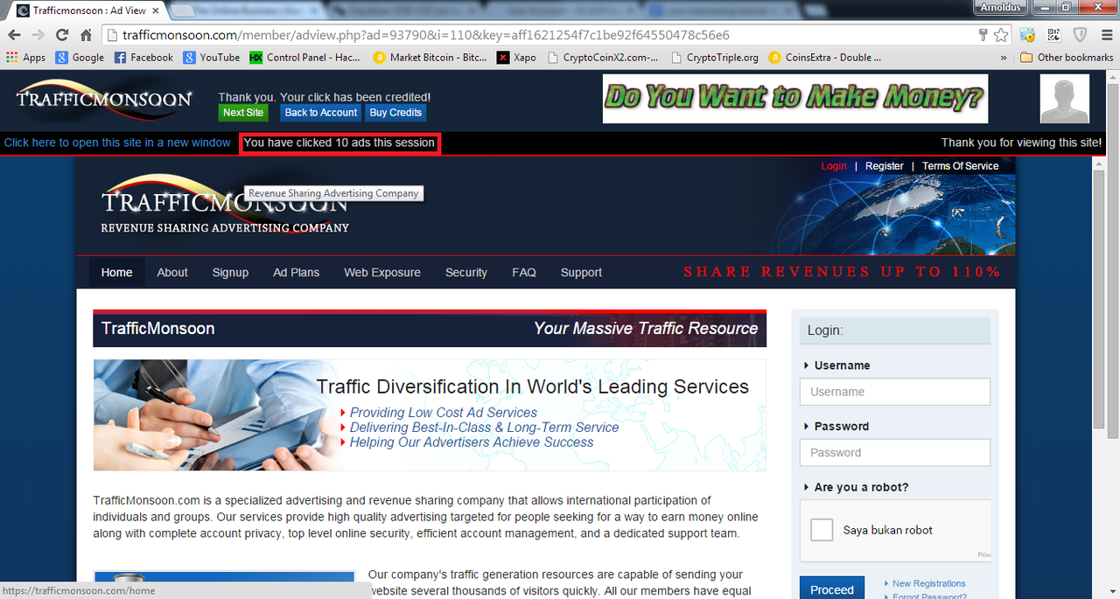Select the 'Are you a robot?' label
The height and width of the screenshot is (599, 1120).
(861, 487)
